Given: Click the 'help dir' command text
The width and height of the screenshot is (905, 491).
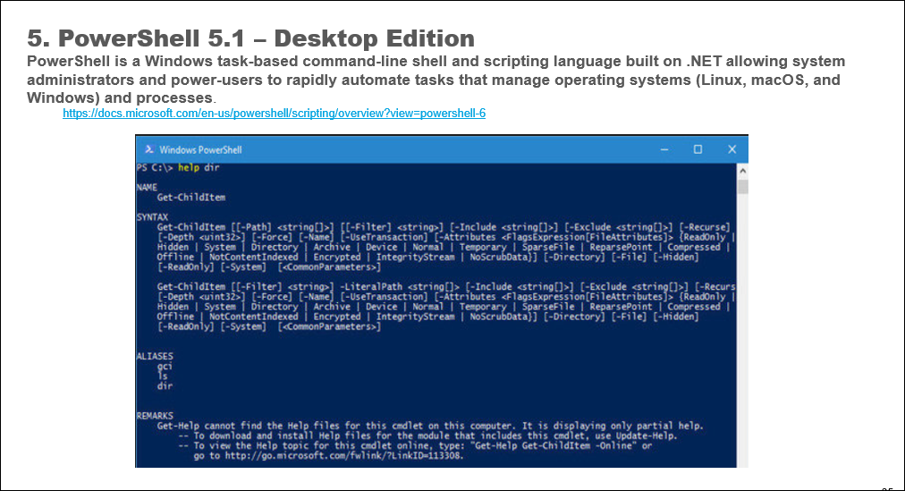Looking at the screenshot, I should click(x=199, y=167).
